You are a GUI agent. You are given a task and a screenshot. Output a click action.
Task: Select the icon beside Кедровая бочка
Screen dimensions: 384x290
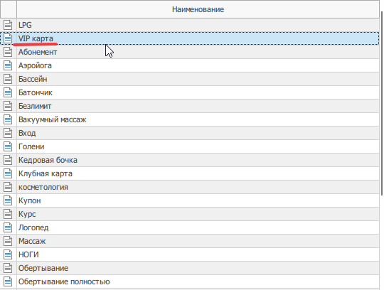(8, 160)
